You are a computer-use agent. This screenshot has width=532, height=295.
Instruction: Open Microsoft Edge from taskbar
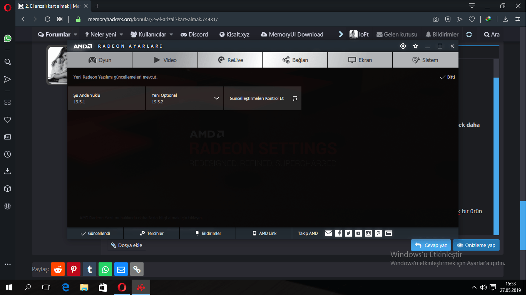[65, 287]
